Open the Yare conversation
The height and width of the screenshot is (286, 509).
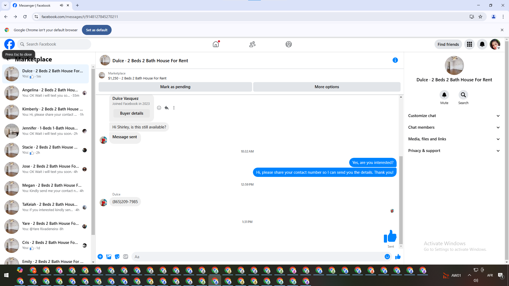point(46,226)
